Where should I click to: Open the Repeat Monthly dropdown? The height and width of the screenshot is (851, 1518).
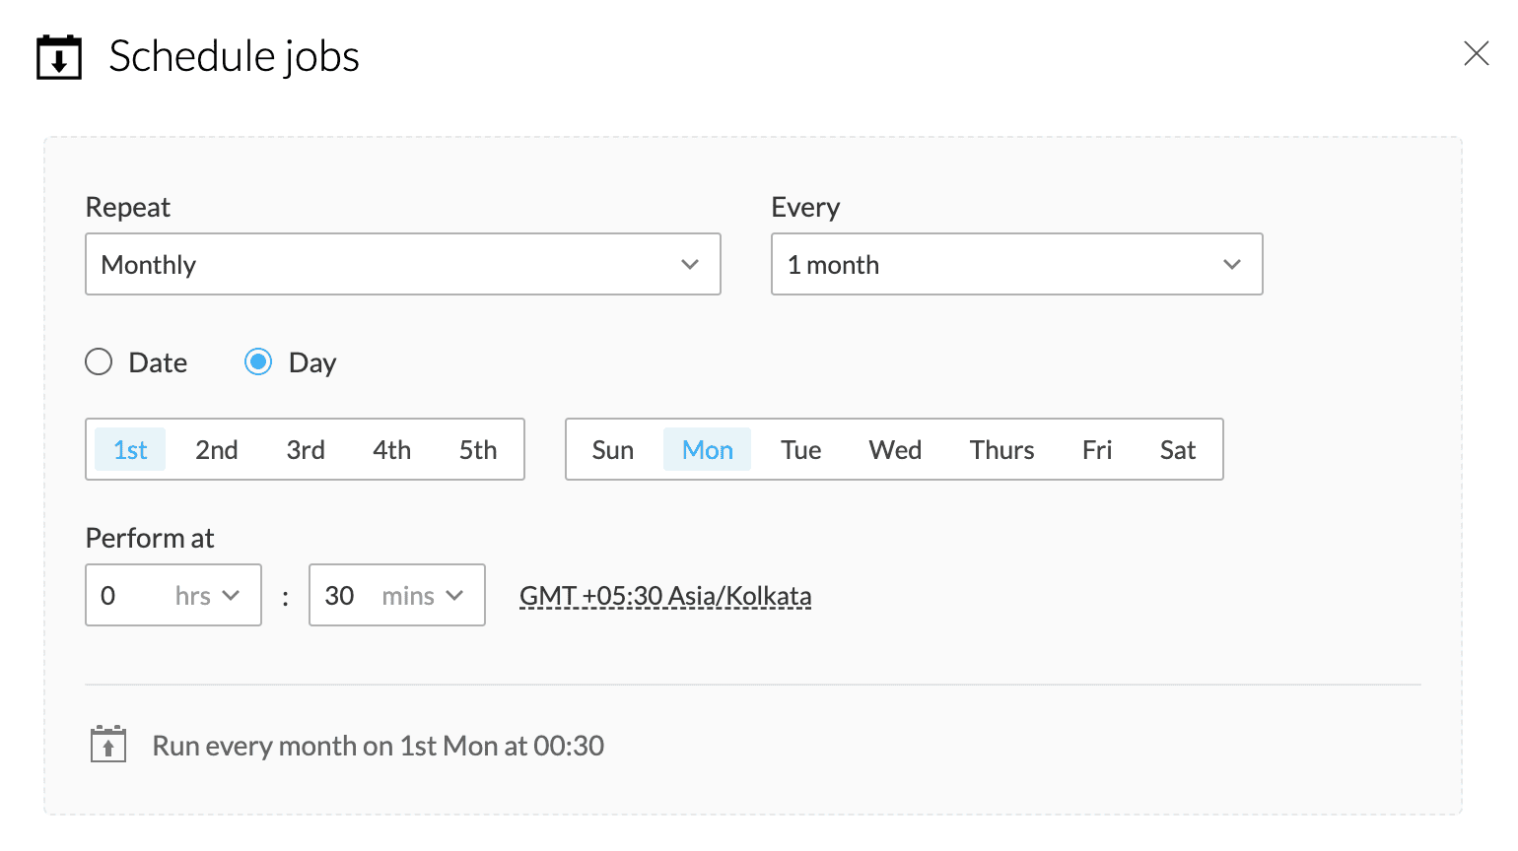pos(403,264)
